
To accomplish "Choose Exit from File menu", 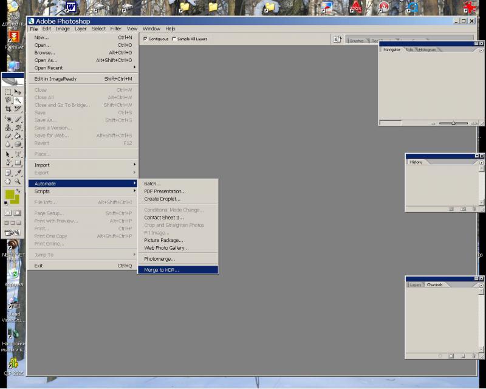I will pos(83,266).
